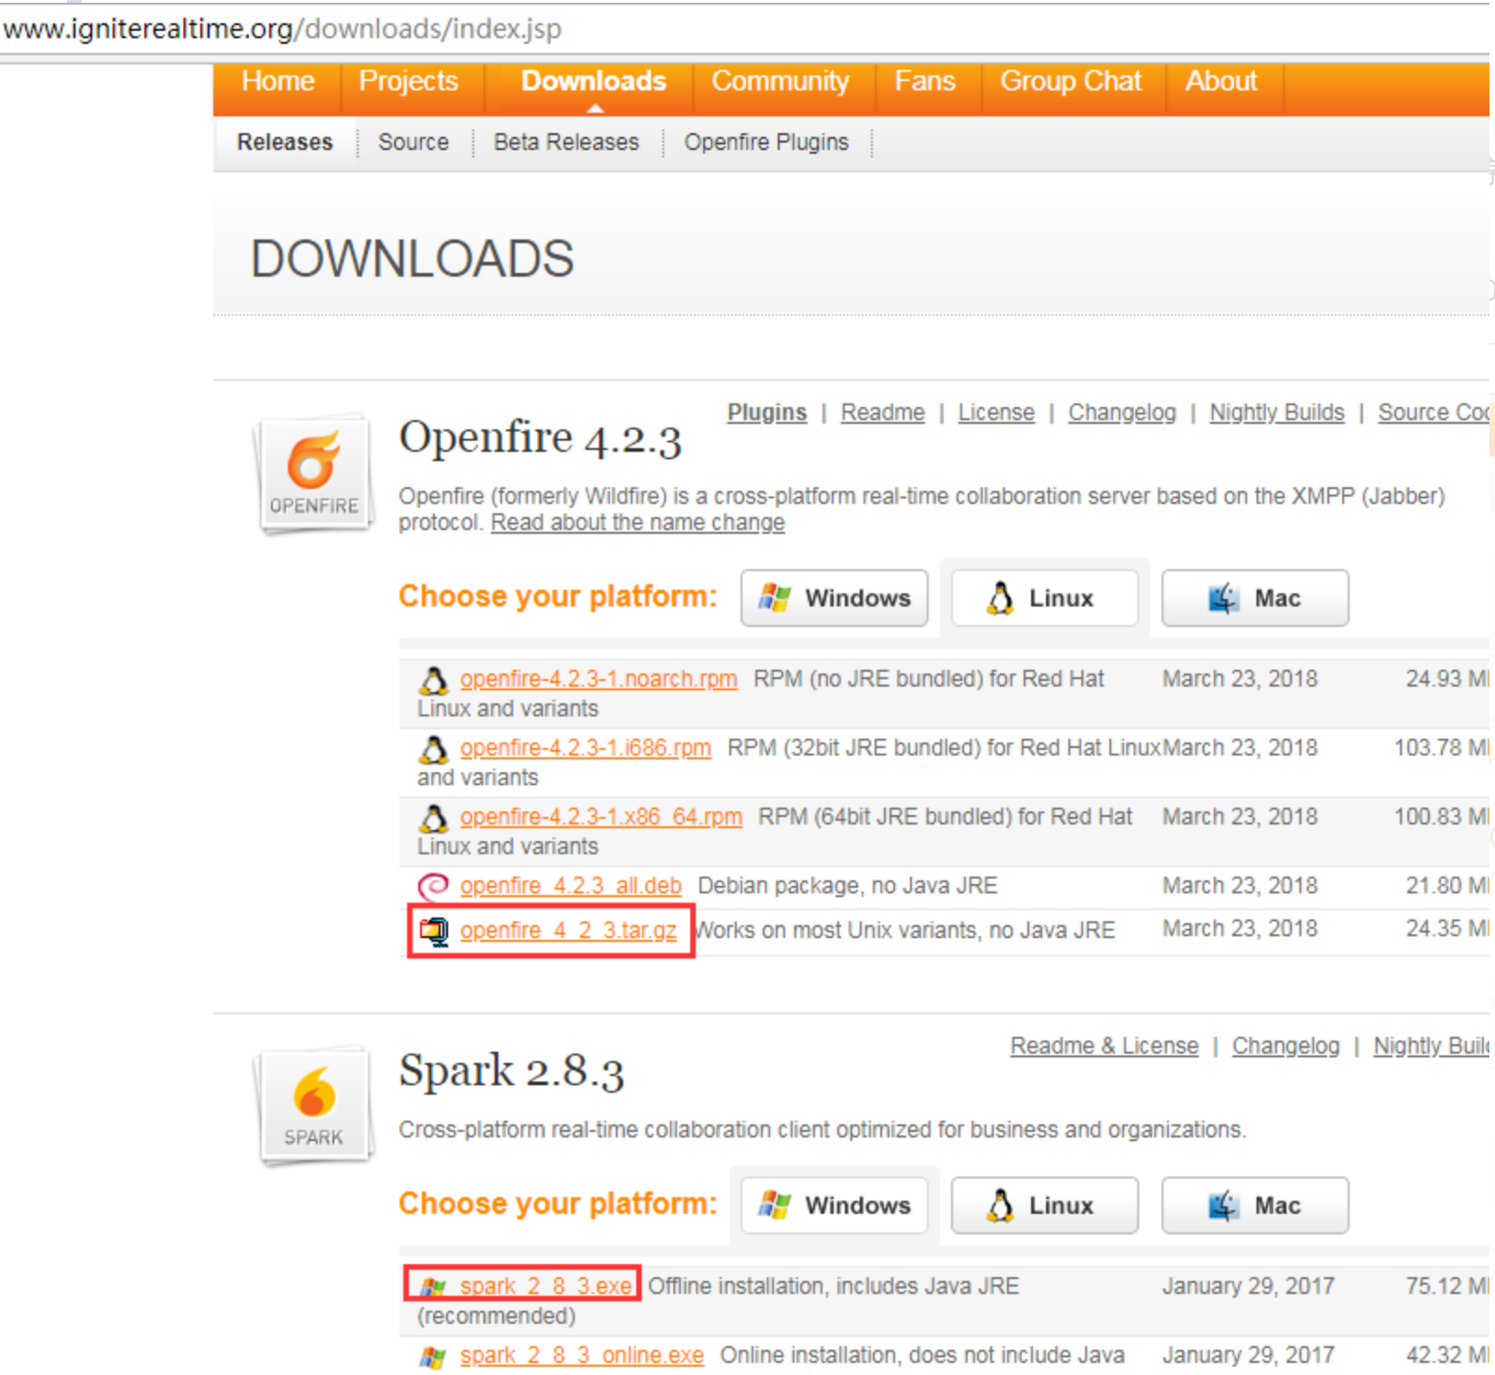Download the openfire_4_2_3.tar.gz archive
The width and height of the screenshot is (1495, 1375).
[x=568, y=930]
